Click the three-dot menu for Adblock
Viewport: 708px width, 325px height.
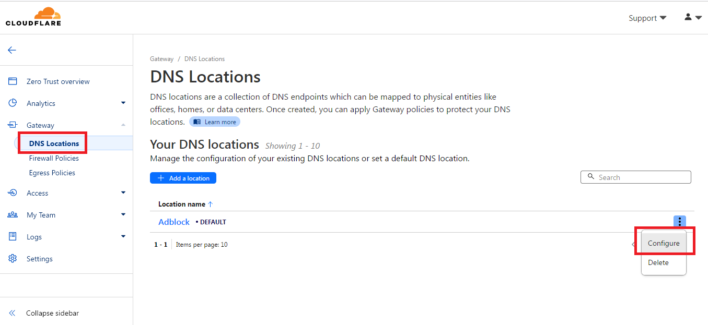point(679,222)
